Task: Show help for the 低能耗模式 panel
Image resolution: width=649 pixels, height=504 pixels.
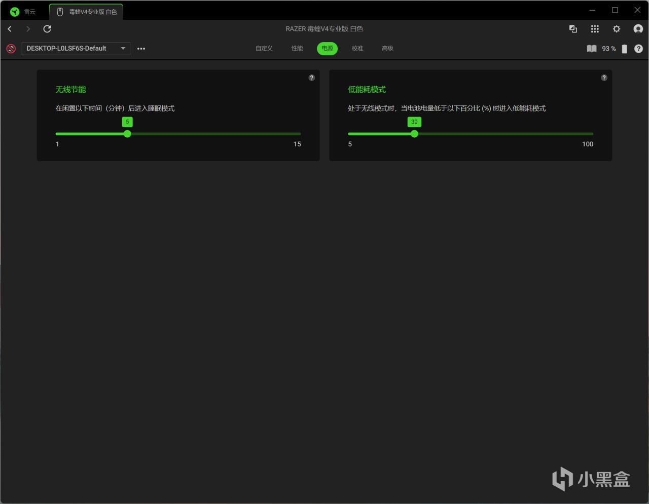Action: [x=604, y=77]
